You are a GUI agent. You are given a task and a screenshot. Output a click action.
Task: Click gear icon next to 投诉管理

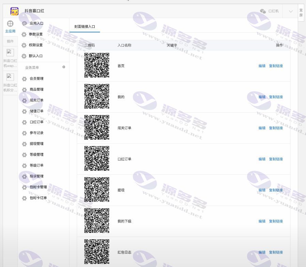(25, 177)
